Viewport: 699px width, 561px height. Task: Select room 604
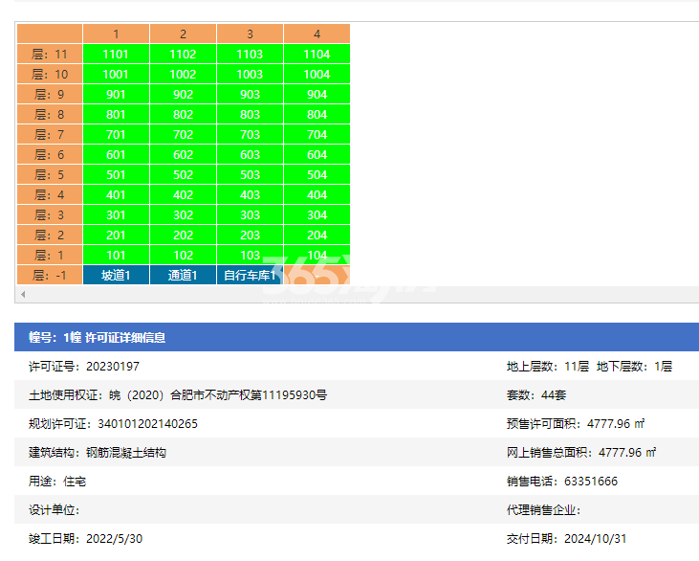317,154
